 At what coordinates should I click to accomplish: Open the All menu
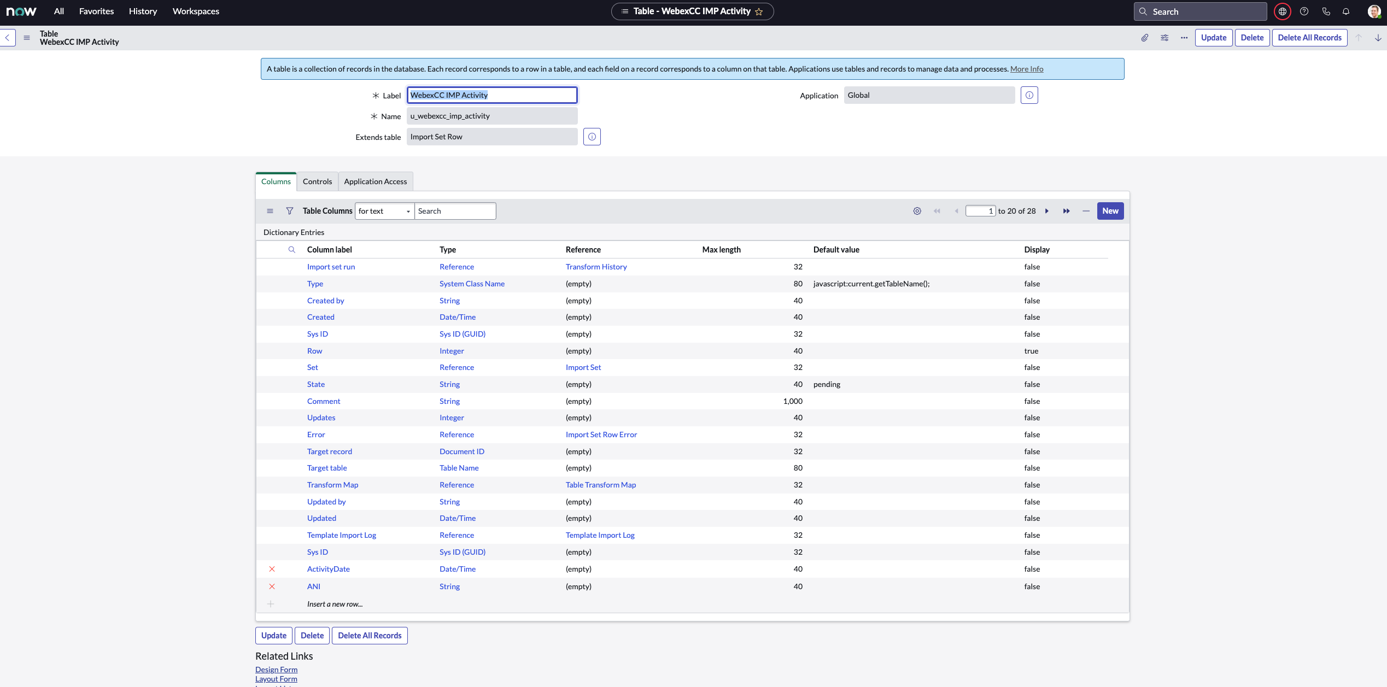click(59, 11)
